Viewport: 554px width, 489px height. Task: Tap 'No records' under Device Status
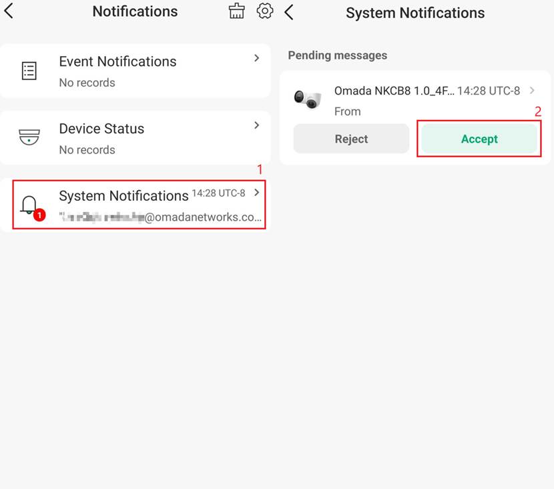(87, 149)
